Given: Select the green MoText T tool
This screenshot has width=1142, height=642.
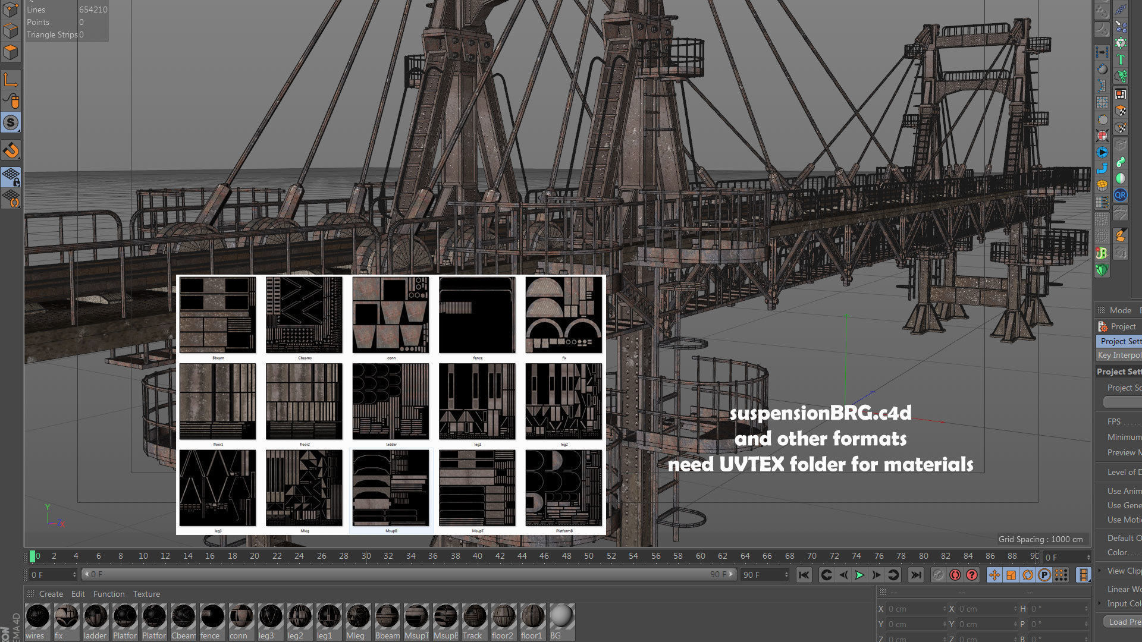Looking at the screenshot, I should coord(1121,59).
